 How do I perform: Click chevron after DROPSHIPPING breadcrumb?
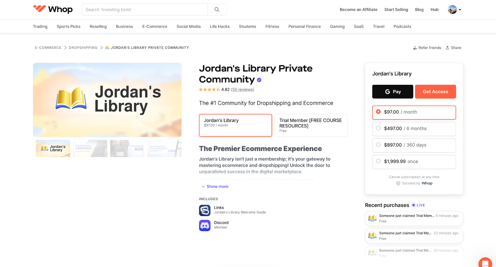(101, 48)
